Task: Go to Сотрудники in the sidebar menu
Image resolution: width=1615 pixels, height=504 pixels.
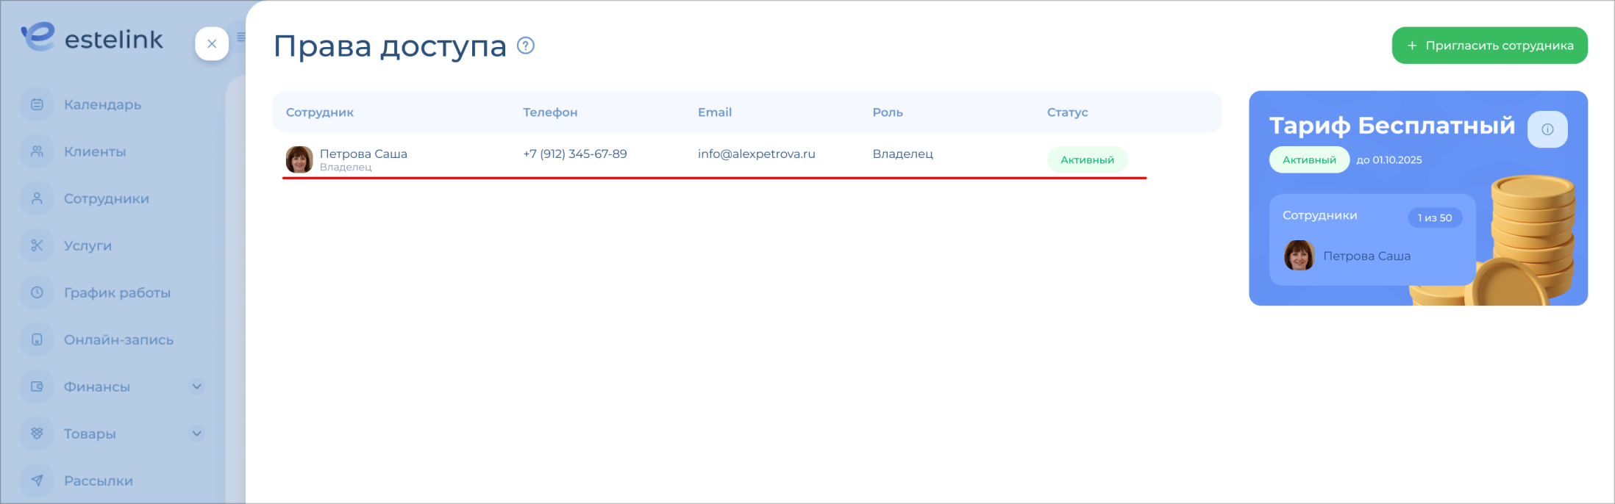Action: (x=107, y=198)
